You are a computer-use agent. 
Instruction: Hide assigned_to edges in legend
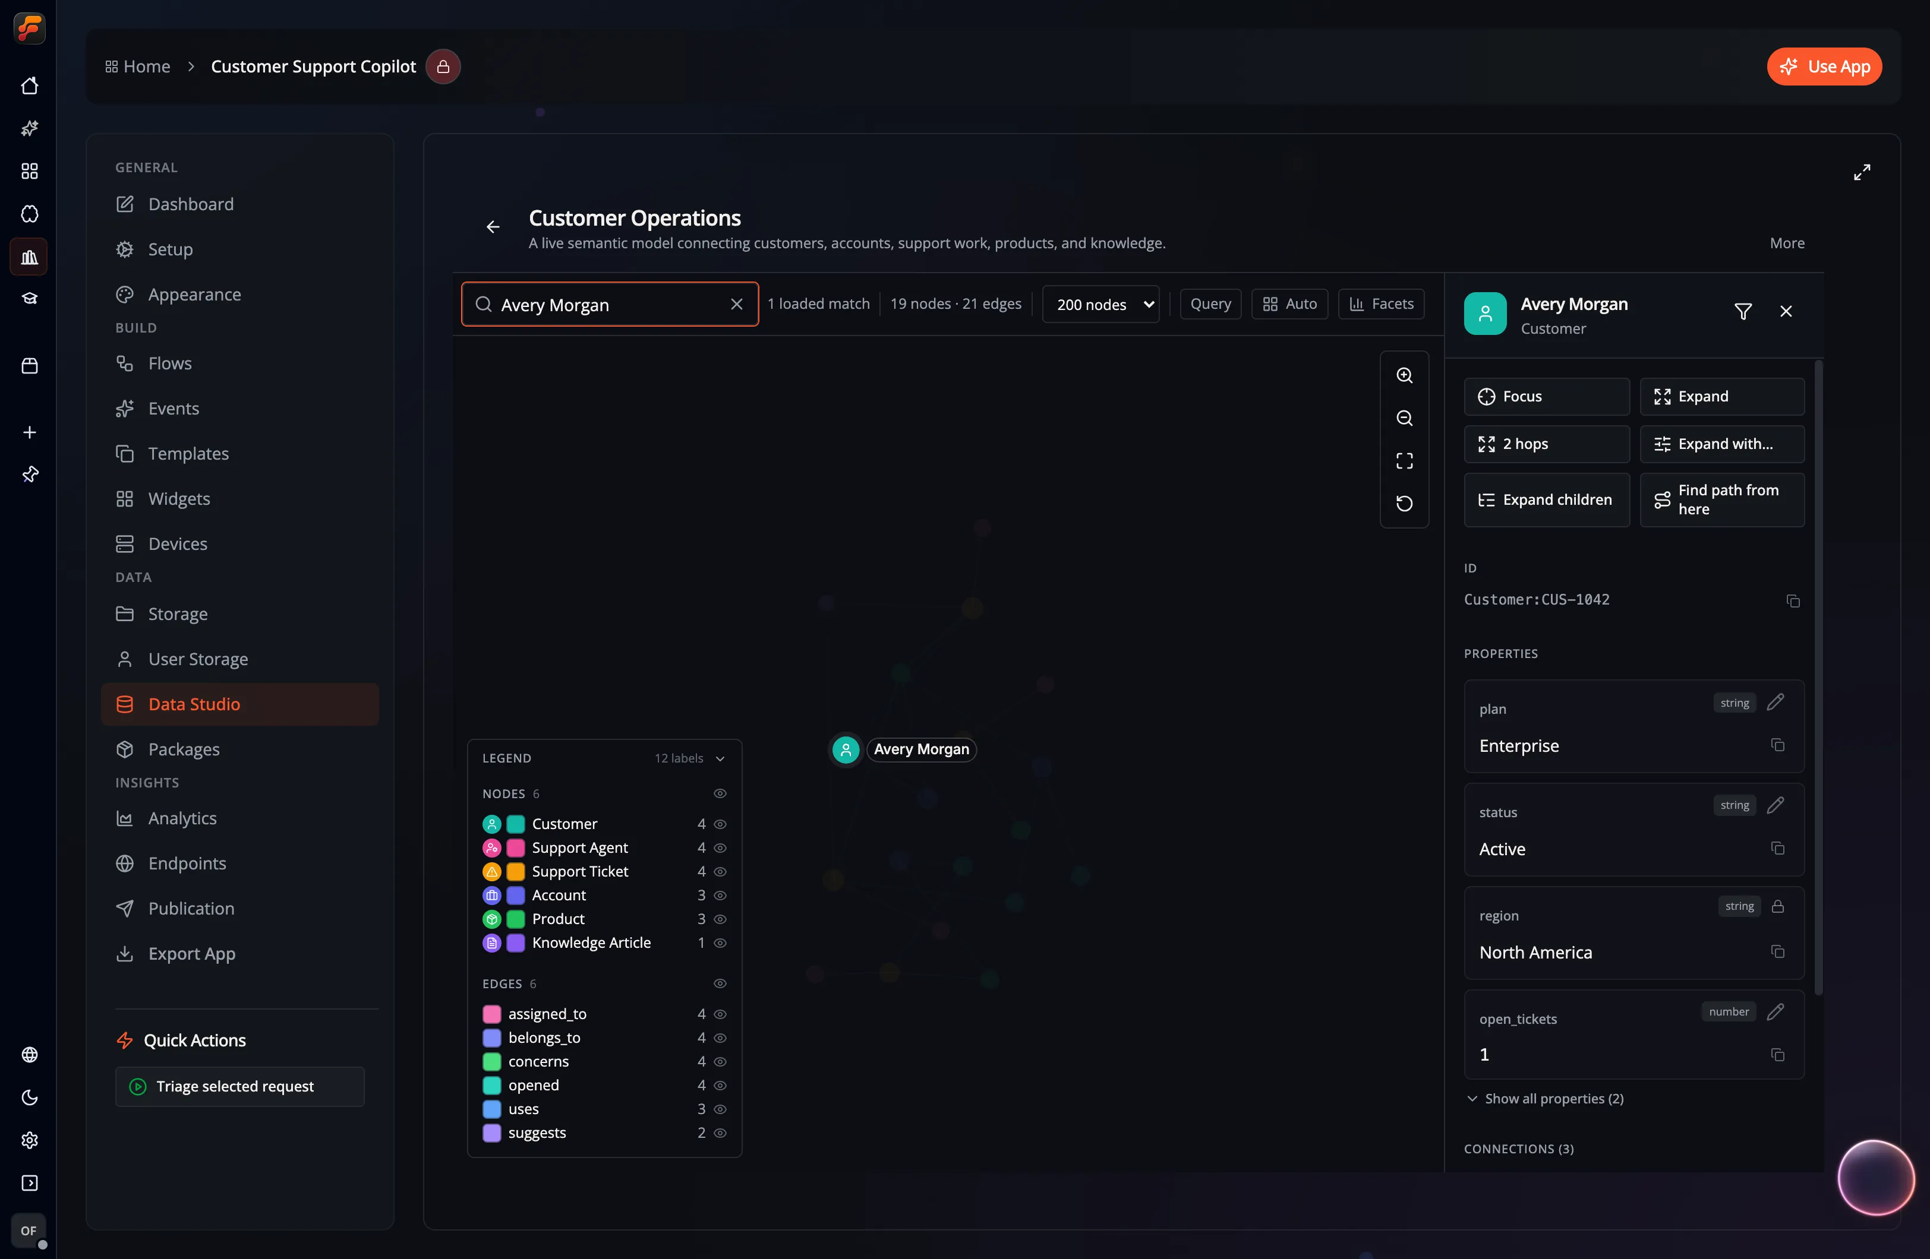tap(719, 1014)
